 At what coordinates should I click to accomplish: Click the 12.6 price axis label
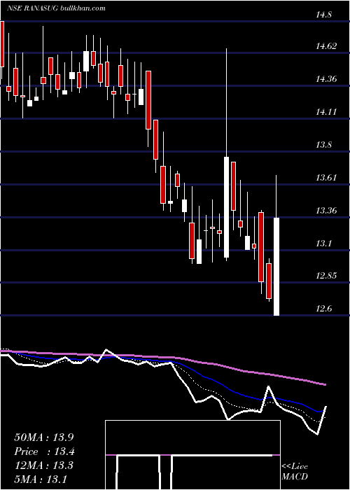pos(324,309)
